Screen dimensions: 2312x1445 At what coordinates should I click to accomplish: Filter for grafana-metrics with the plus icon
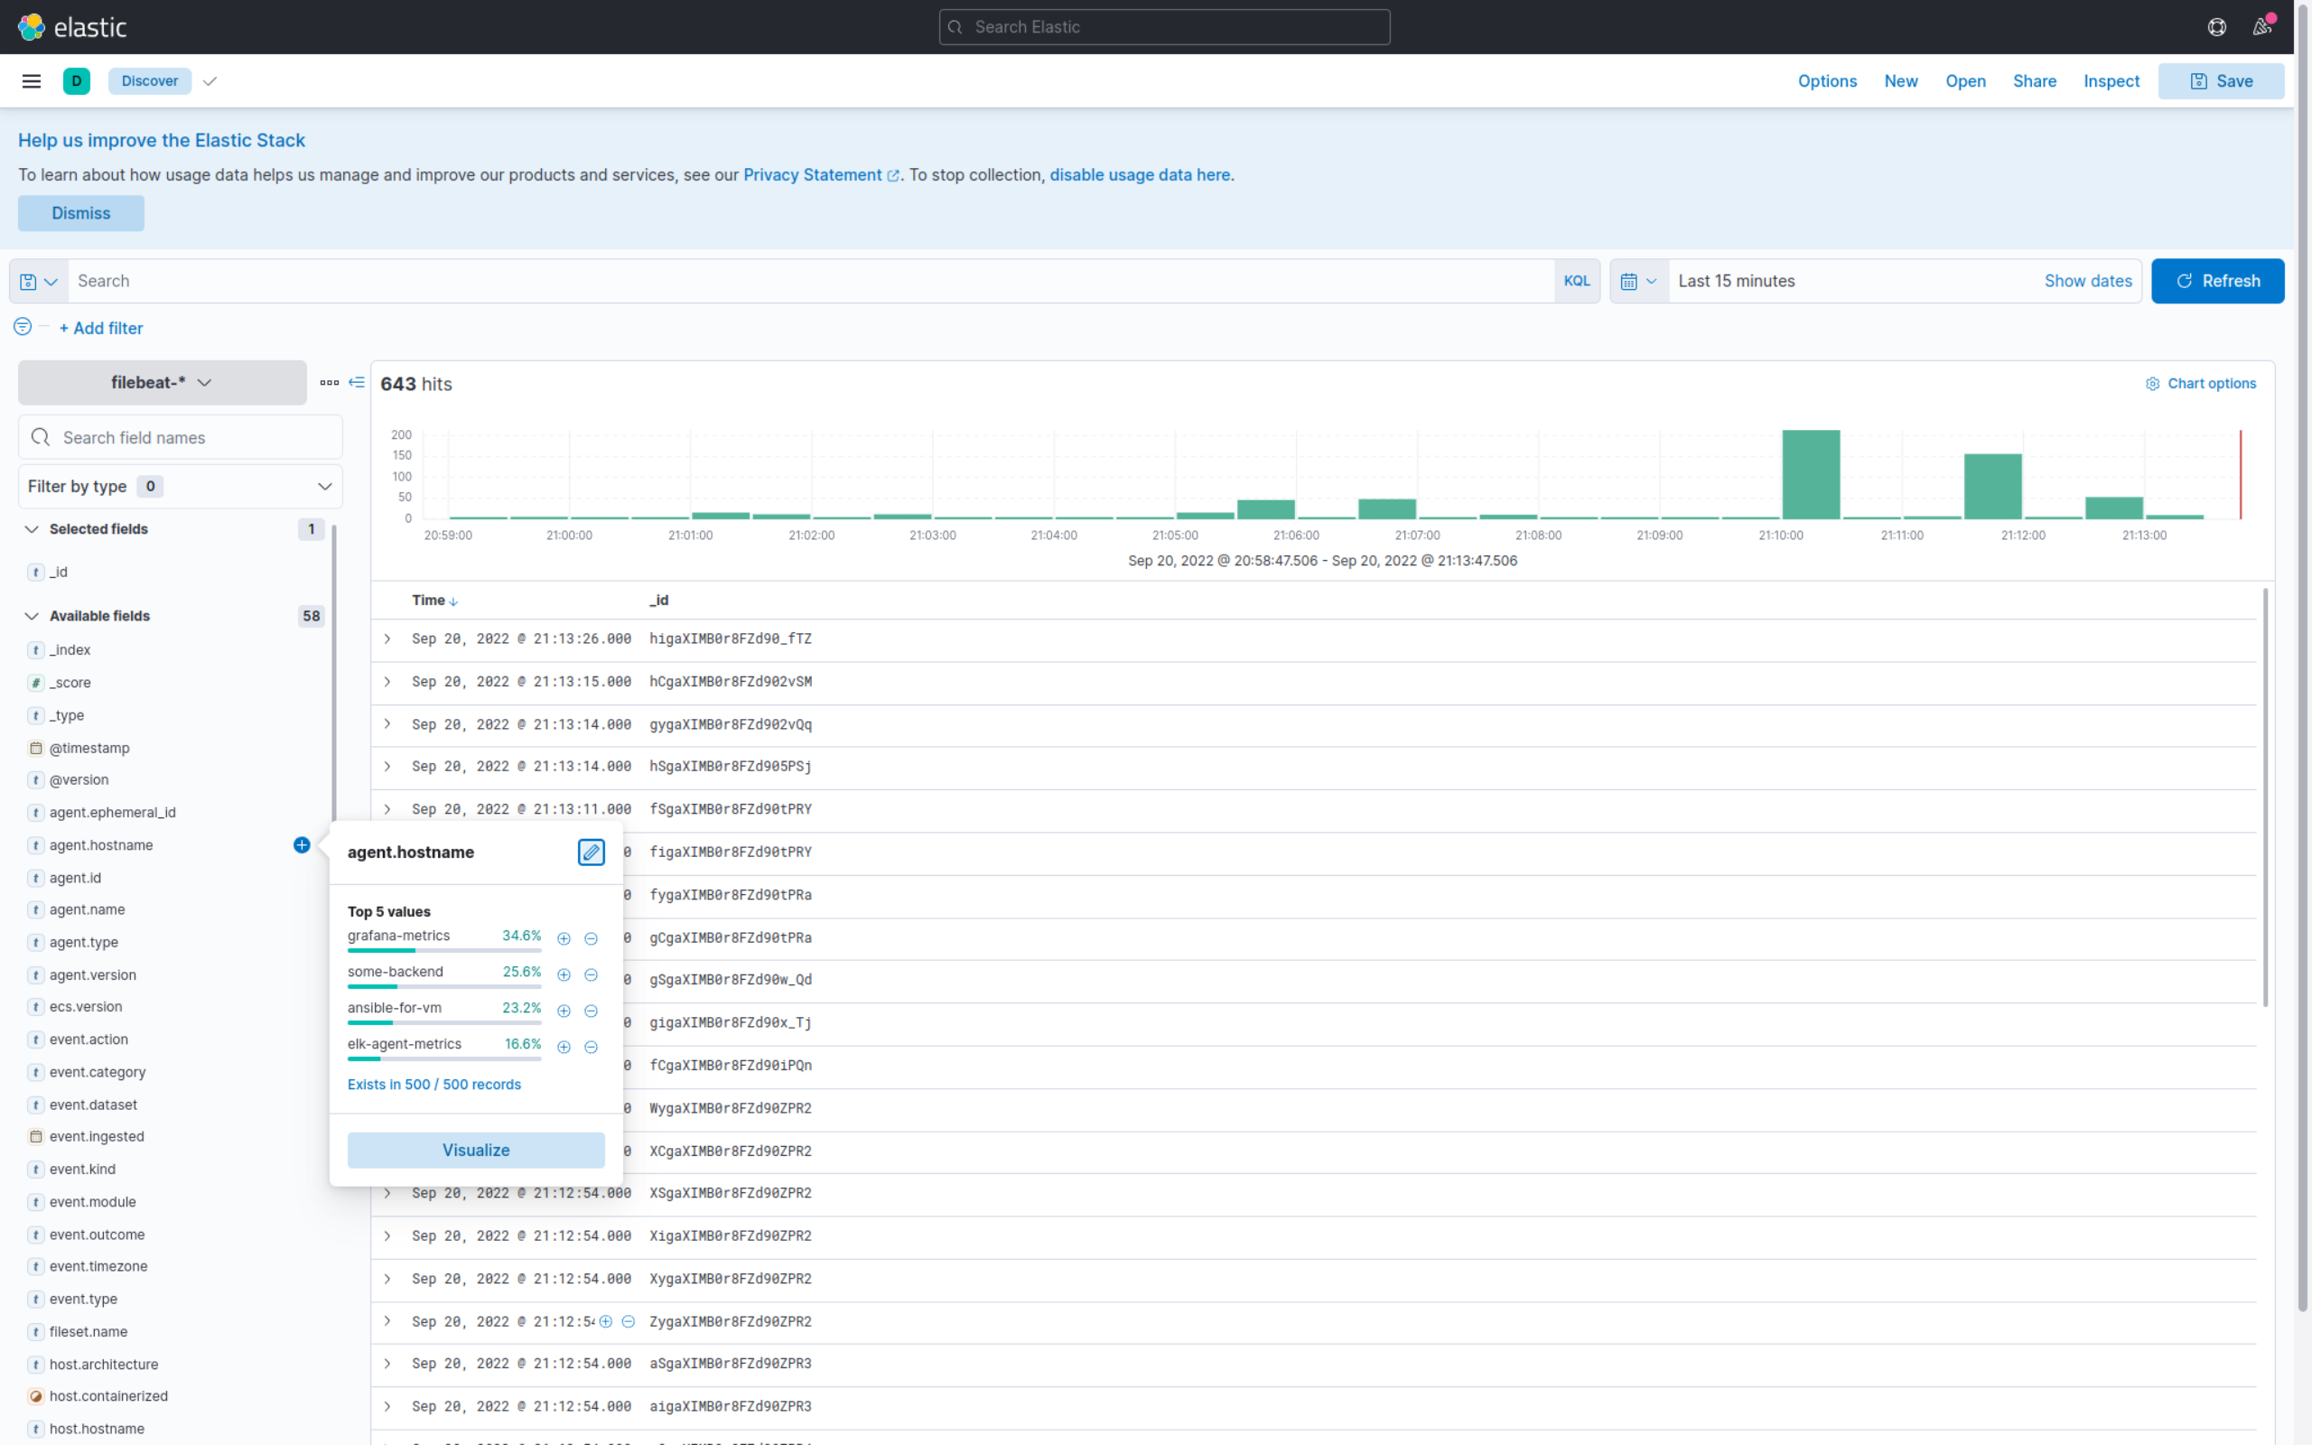[564, 938]
